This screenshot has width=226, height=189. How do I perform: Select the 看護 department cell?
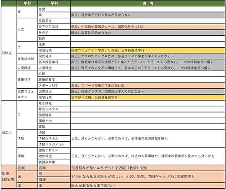click(x=54, y=180)
